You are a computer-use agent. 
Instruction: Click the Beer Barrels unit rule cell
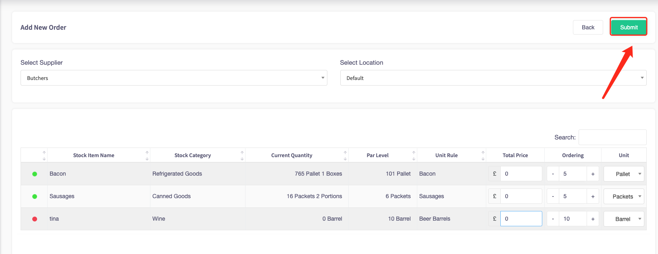[x=452, y=219]
